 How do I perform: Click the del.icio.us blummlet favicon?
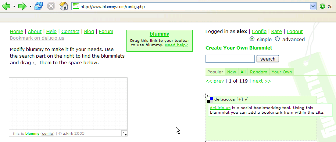point(210,100)
